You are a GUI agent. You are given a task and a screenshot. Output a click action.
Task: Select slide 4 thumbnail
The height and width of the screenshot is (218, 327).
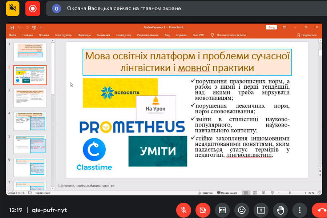[x=30, y=121]
